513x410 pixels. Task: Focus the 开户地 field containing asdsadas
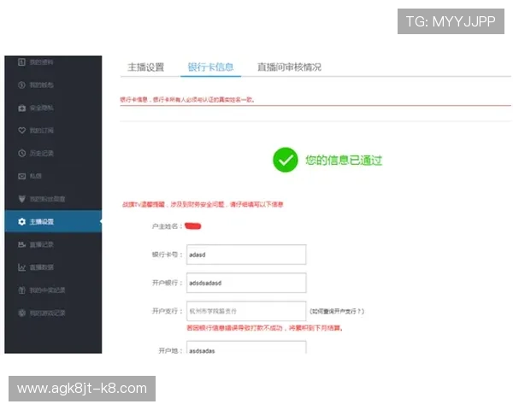246,348
